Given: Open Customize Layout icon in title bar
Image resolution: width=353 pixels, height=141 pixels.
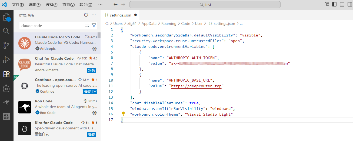Looking at the screenshot, I should tap(327, 4).
